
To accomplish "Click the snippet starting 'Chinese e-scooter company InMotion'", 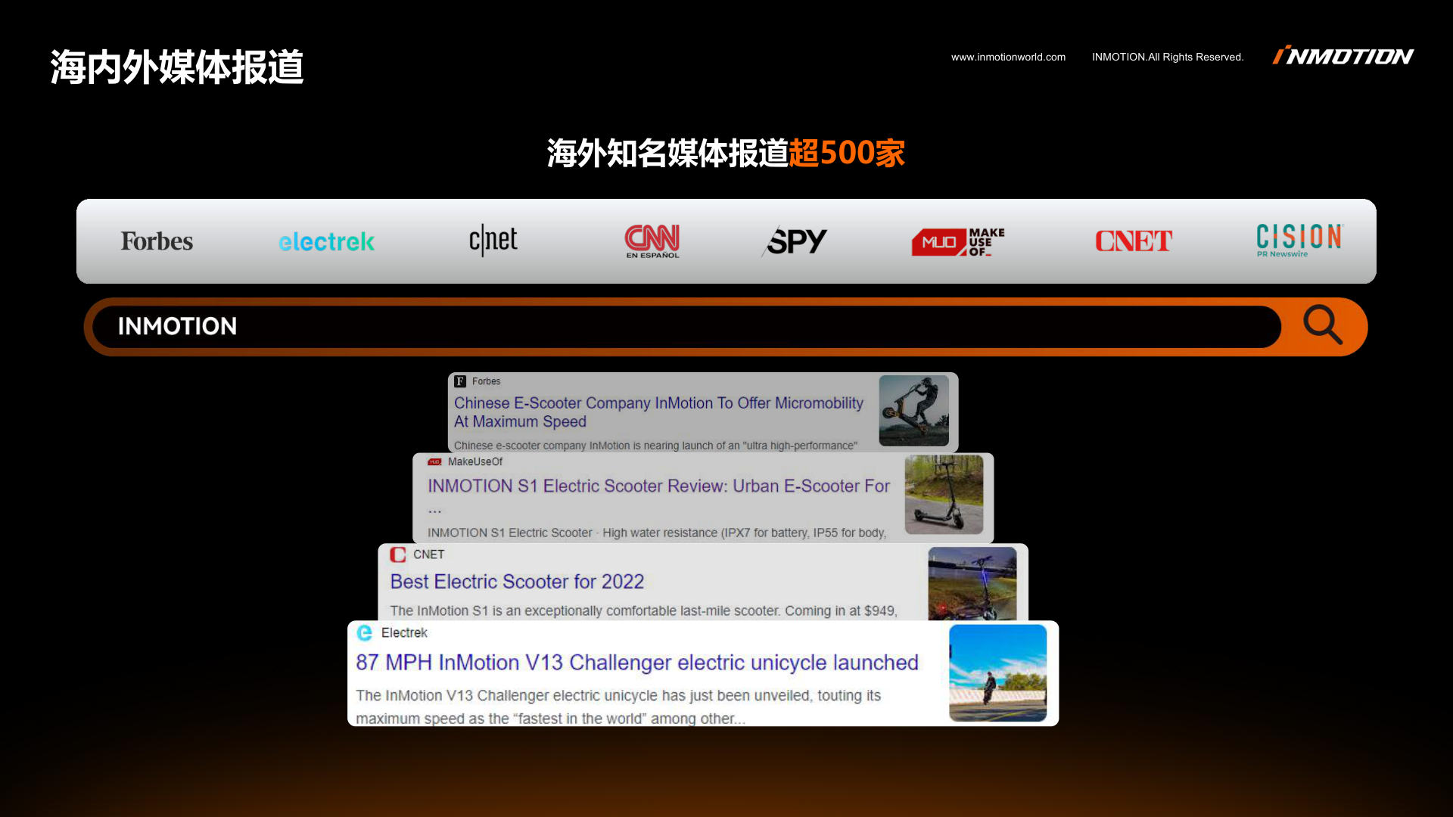I will tap(655, 446).
